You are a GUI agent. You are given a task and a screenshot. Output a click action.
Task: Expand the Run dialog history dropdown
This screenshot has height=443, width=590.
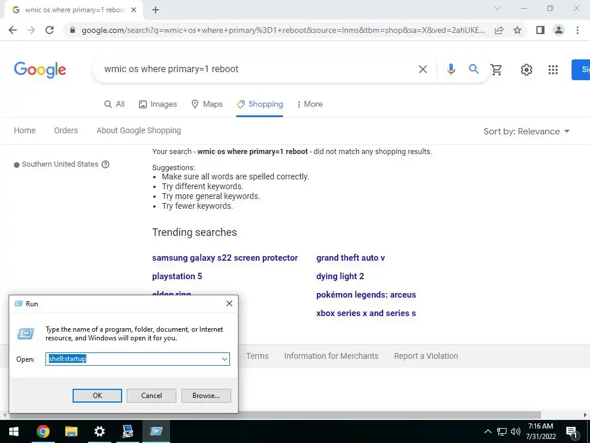tap(225, 359)
